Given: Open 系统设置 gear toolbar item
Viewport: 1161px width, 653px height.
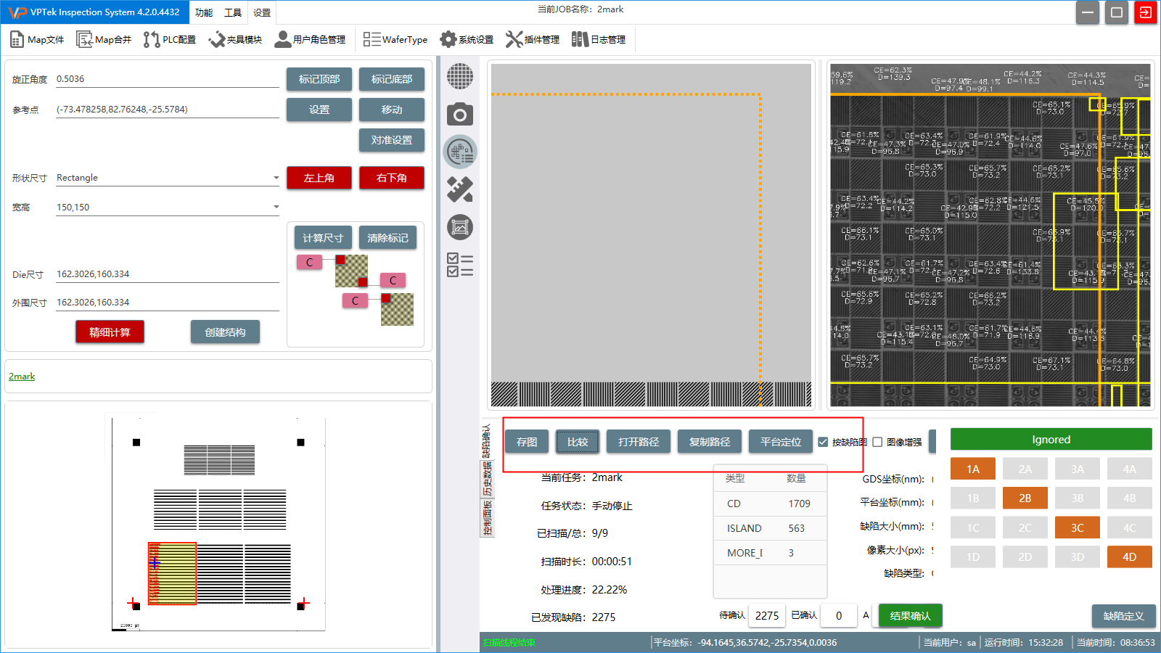Looking at the screenshot, I should pyautogui.click(x=467, y=39).
